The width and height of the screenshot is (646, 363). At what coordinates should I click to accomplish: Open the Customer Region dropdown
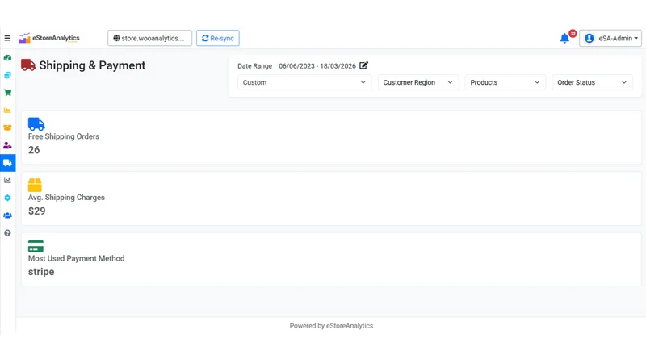point(418,82)
